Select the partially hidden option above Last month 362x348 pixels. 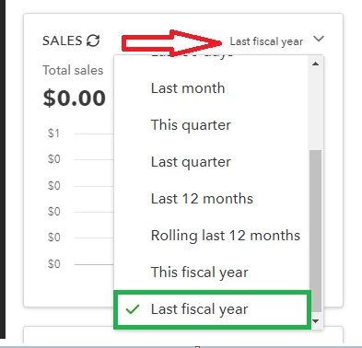coord(192,55)
